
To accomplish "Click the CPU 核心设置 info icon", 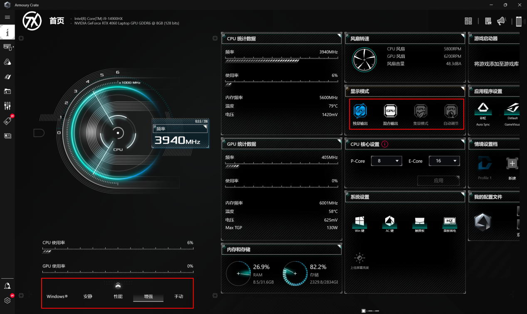I will pyautogui.click(x=385, y=145).
